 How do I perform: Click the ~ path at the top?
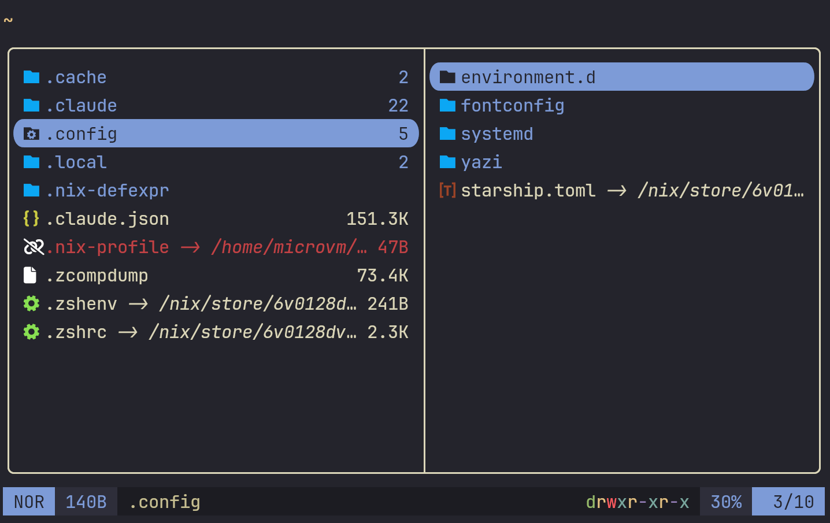coord(8,20)
